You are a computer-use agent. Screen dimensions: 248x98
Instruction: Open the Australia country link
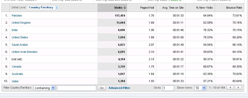click(x=17, y=74)
